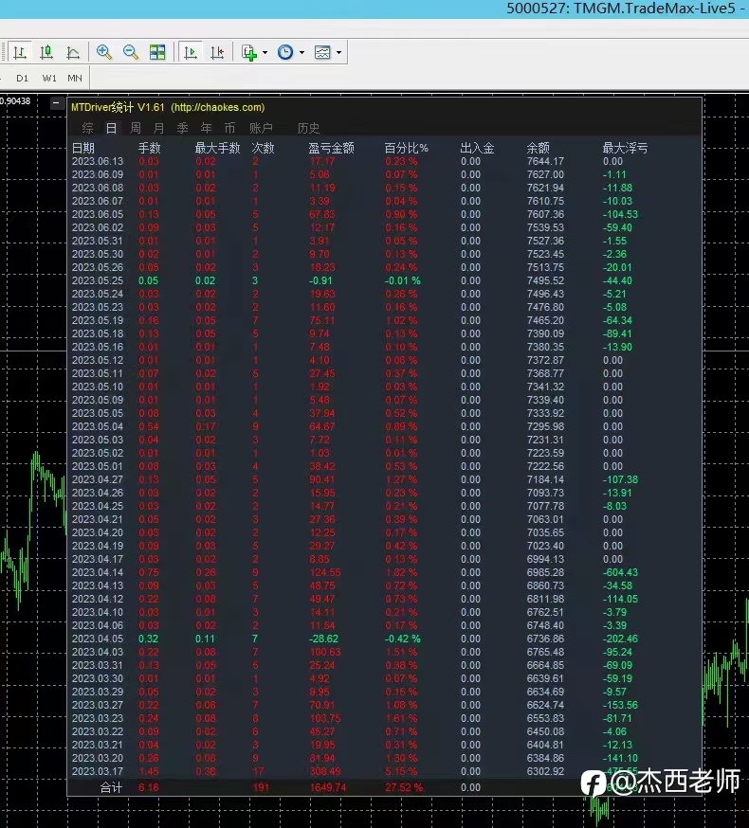The width and height of the screenshot is (749, 828).
Task: Click the floating loss value -153.56
Action: click(620, 705)
